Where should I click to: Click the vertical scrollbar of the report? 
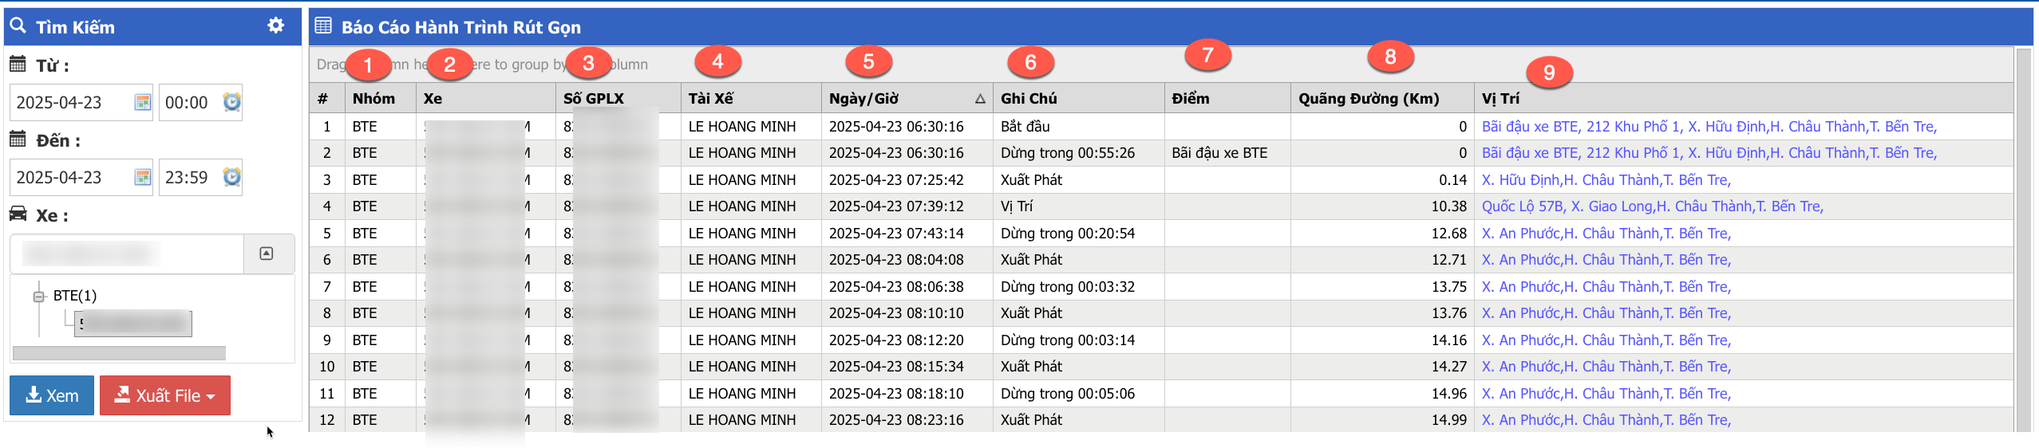point(2023,239)
